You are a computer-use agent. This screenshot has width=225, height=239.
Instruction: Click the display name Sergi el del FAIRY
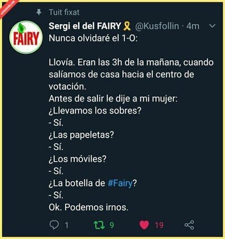[85, 26]
